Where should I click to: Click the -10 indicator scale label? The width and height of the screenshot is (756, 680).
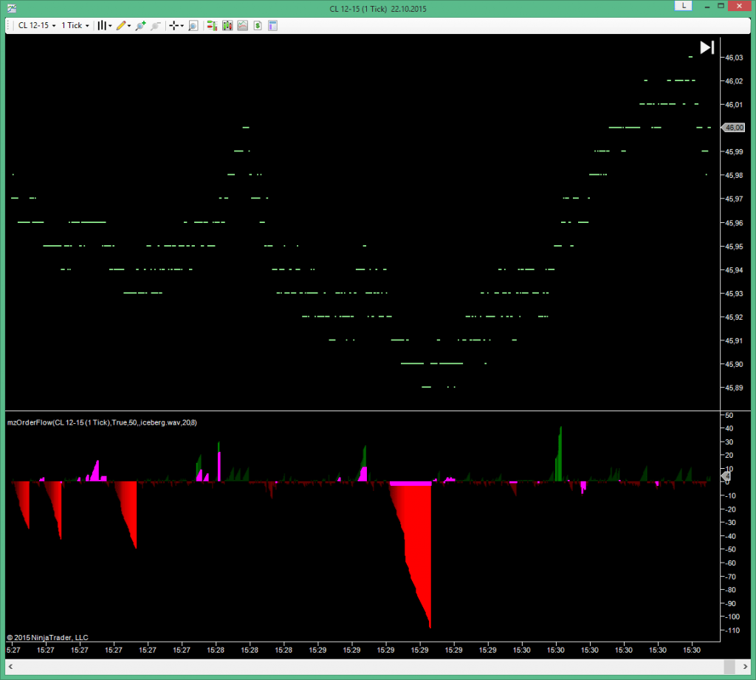click(x=730, y=495)
